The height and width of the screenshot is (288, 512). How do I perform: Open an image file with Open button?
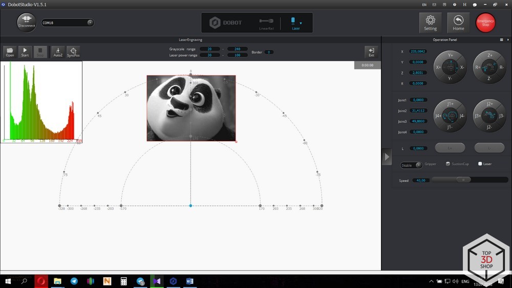pos(10,52)
